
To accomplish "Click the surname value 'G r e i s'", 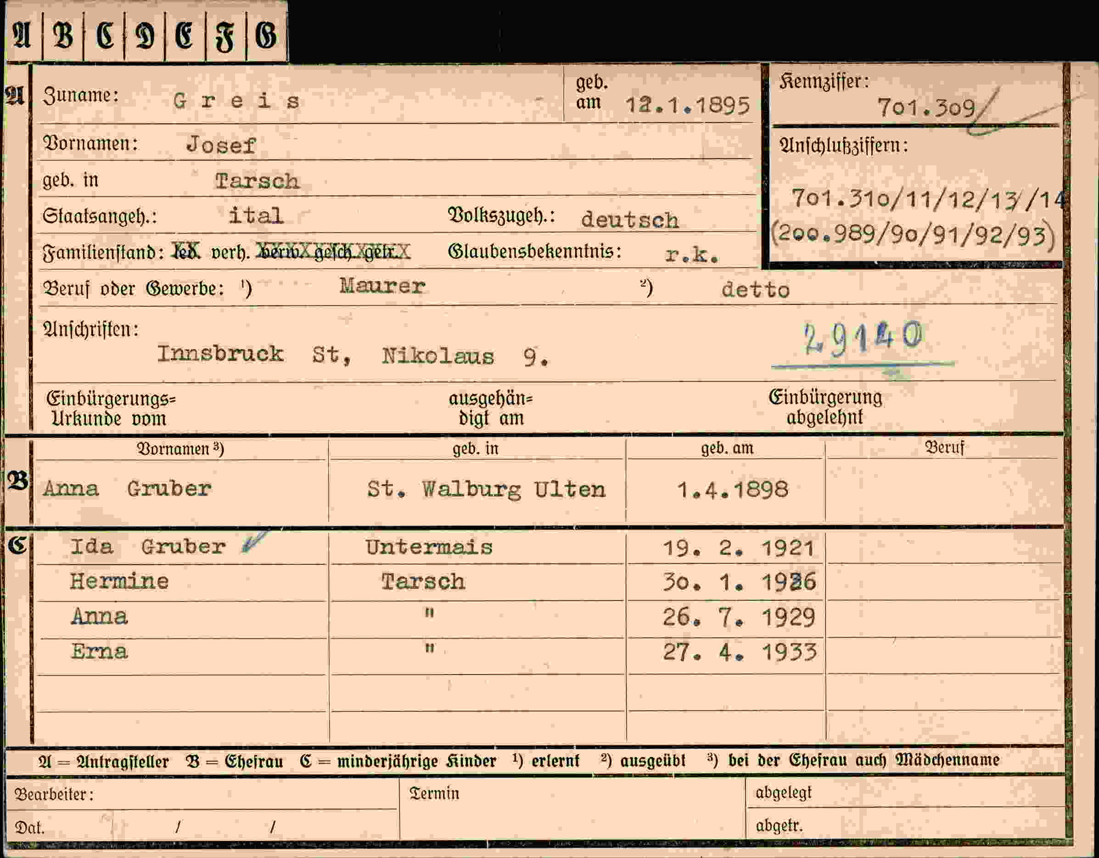I will (x=236, y=101).
